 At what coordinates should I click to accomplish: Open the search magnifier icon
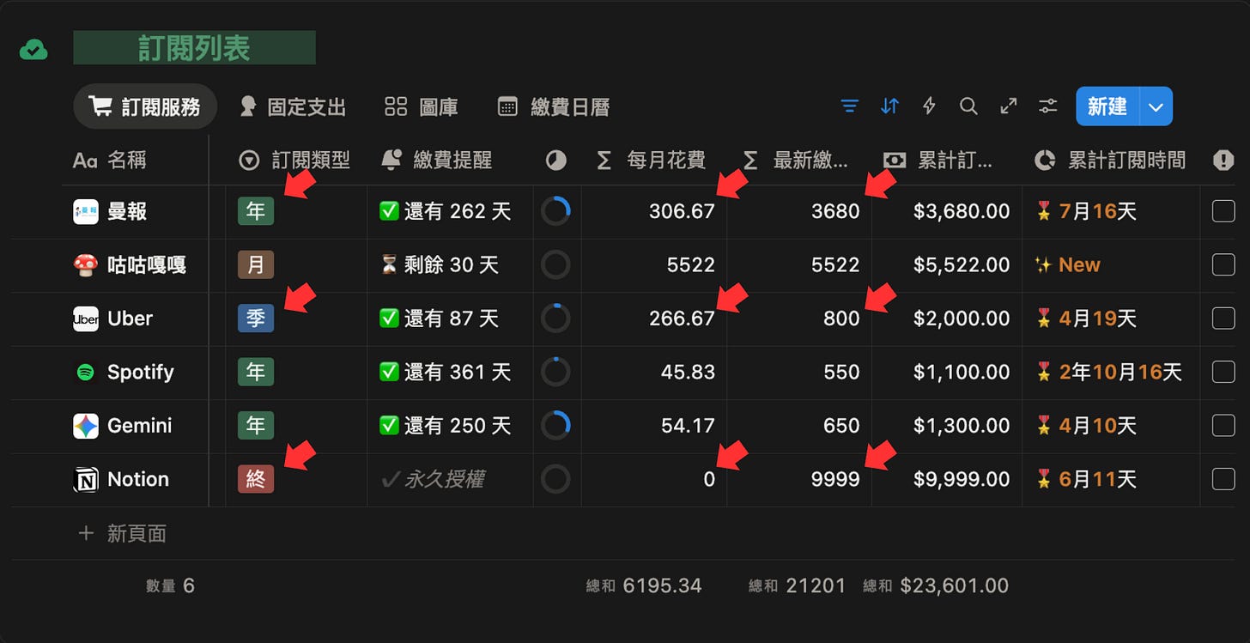pos(968,106)
